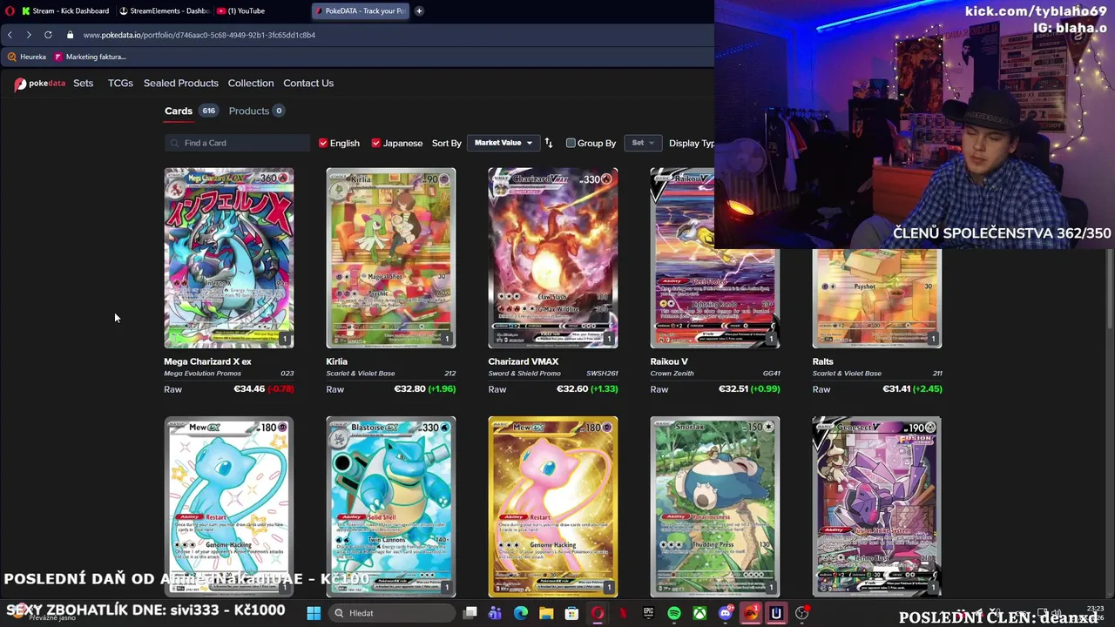
Task: Open the Marketing faktura bookmark
Action: tap(90, 57)
